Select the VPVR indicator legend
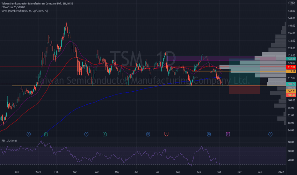 click(25, 11)
